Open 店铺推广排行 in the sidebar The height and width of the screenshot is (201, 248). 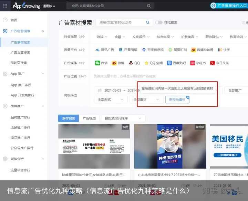click(x=20, y=128)
